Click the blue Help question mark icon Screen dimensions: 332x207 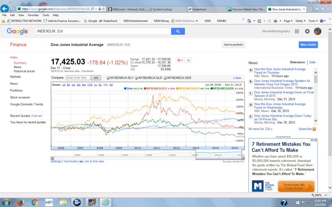coord(321,21)
